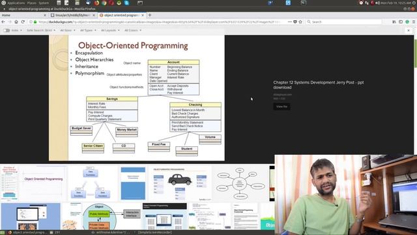Open the calculator launcher in the top panel

tap(59, 3)
